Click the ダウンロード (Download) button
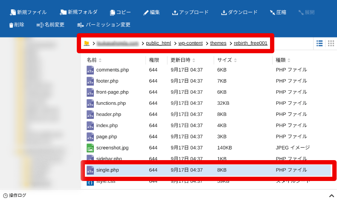337x201 pixels. coord(239,12)
